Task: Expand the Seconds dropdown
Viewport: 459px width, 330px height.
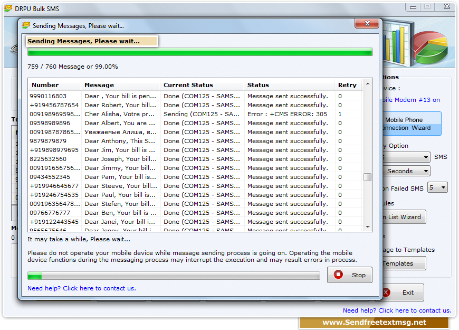Action: [426, 171]
